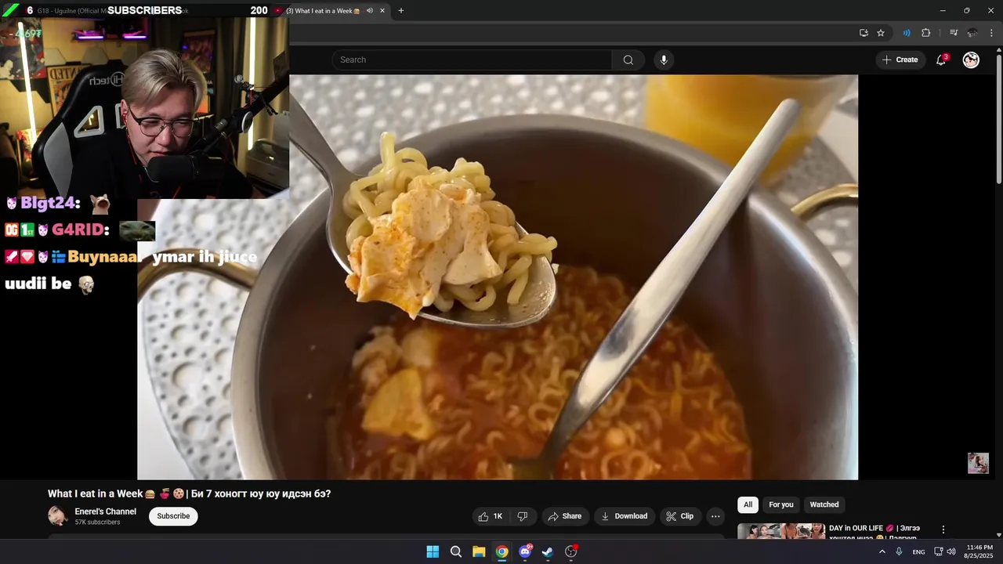This screenshot has width=1003, height=564.
Task: Open 'DAY in OUR LIFE' video thumbnail
Action: (x=781, y=532)
